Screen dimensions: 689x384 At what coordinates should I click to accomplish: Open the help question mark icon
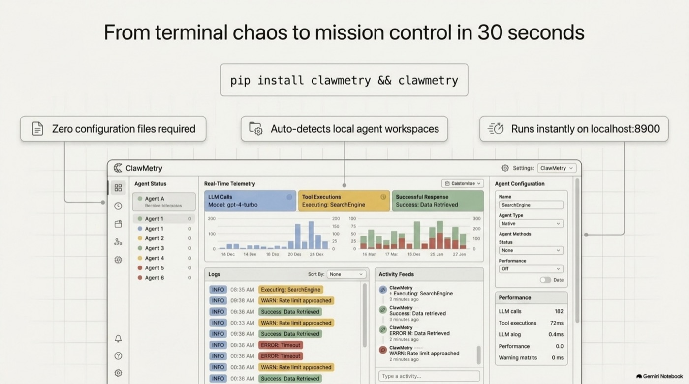coord(118,355)
